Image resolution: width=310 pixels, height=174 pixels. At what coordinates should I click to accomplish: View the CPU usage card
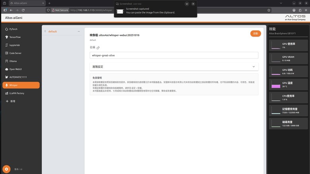coord(288,98)
